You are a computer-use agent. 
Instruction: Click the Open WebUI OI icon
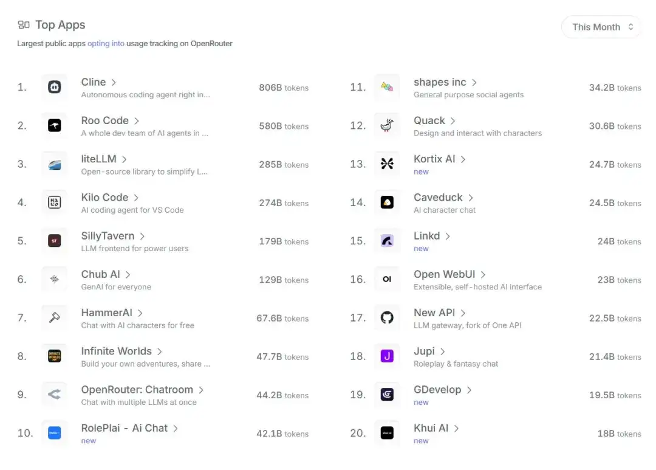click(x=387, y=279)
